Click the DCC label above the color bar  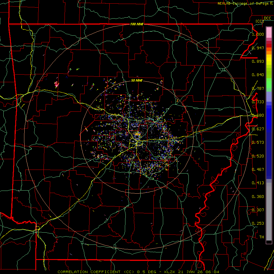(267, 18)
